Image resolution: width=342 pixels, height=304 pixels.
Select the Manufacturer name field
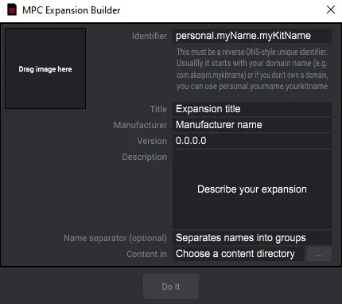tap(252, 125)
